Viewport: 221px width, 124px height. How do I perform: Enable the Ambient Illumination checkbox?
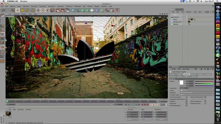pos(186,99)
